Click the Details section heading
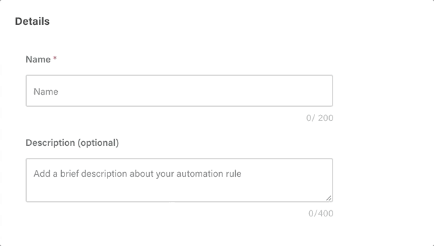Viewport: 434px width, 246px height. (x=32, y=22)
